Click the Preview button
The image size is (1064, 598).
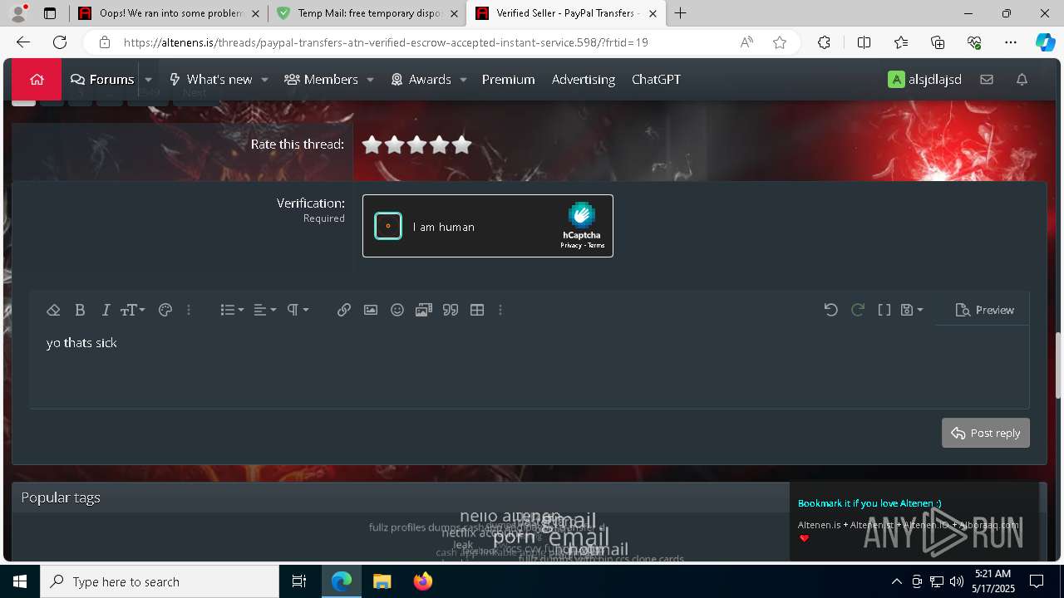tap(985, 310)
